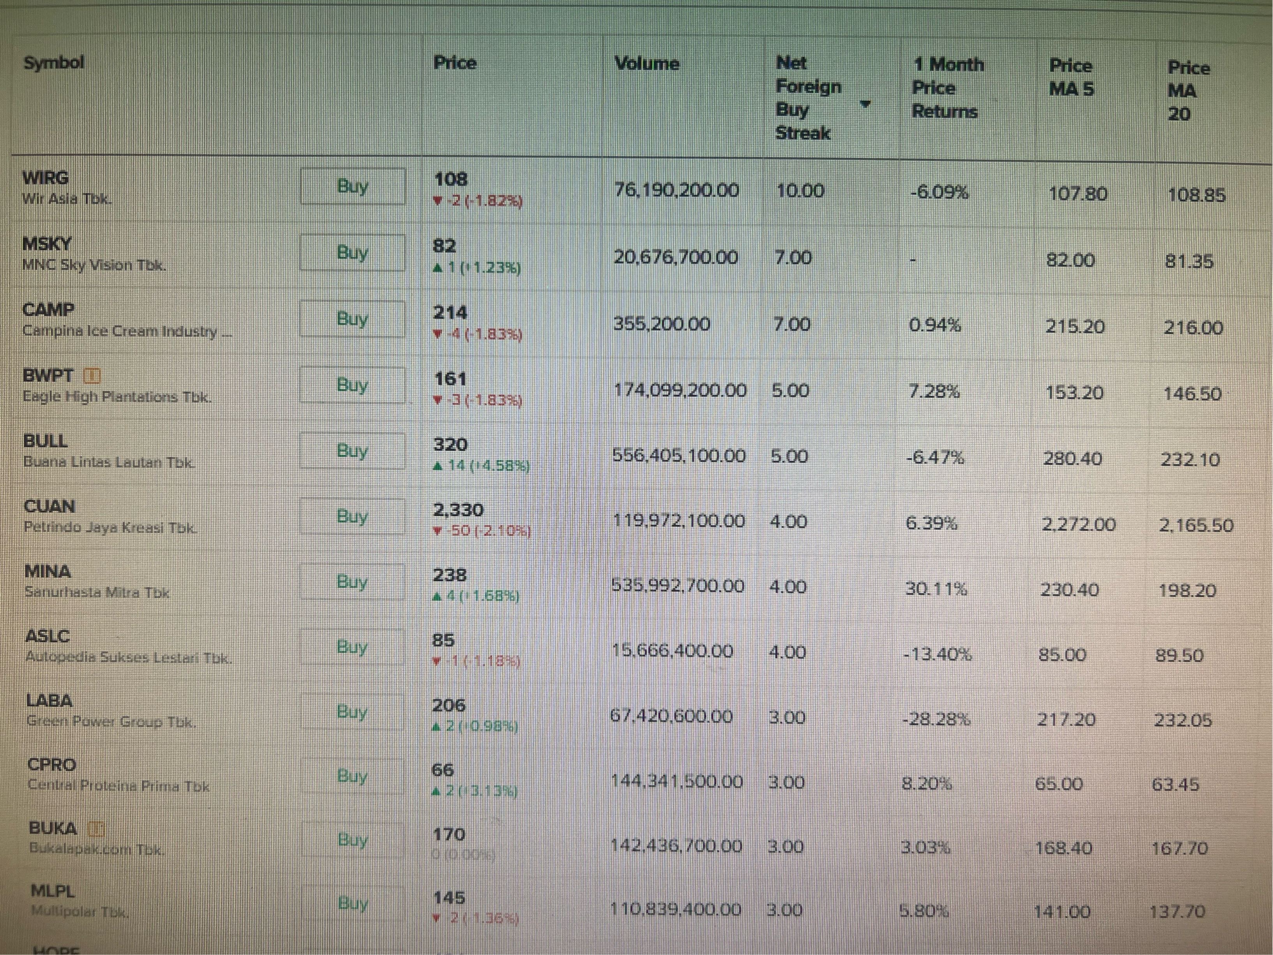Click the notice icon next to BUKA
The image size is (1273, 955).
click(97, 828)
